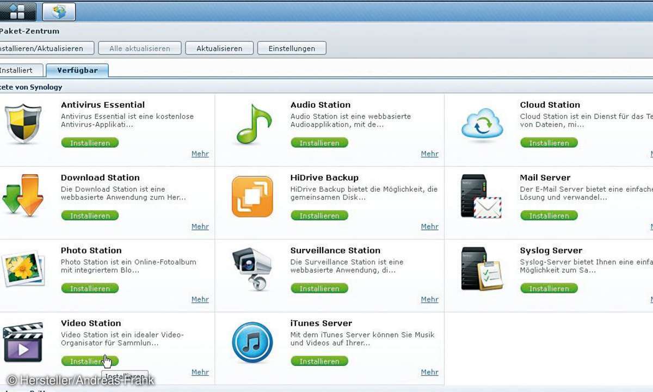Click the Audio Station title text

point(321,105)
